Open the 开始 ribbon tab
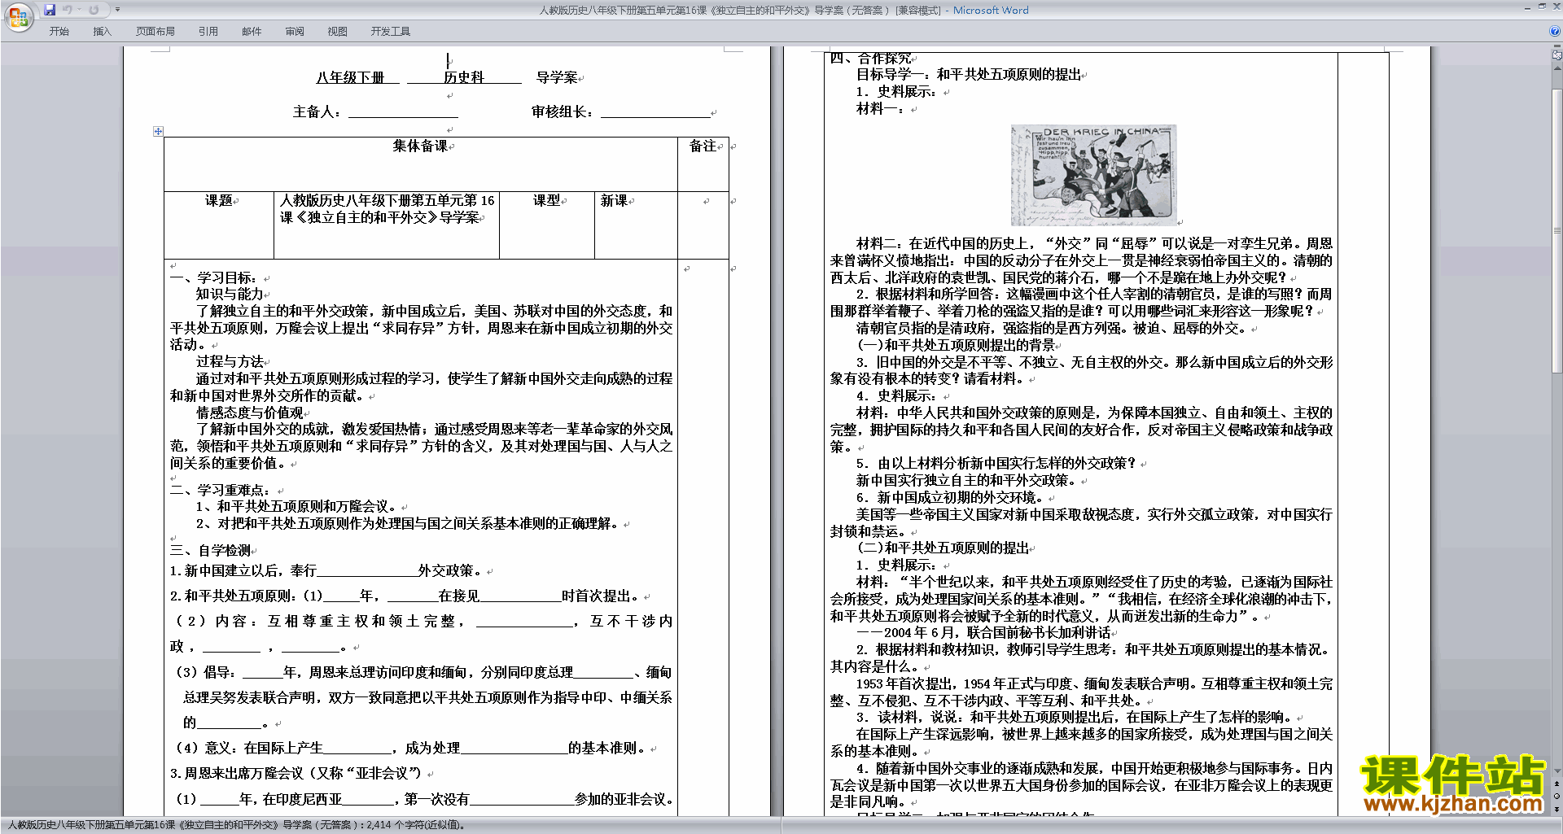Image resolution: width=1563 pixels, height=834 pixels. (59, 32)
